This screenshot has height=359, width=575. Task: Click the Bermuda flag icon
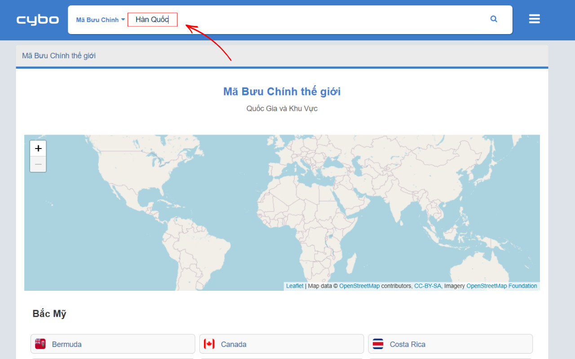coord(40,344)
